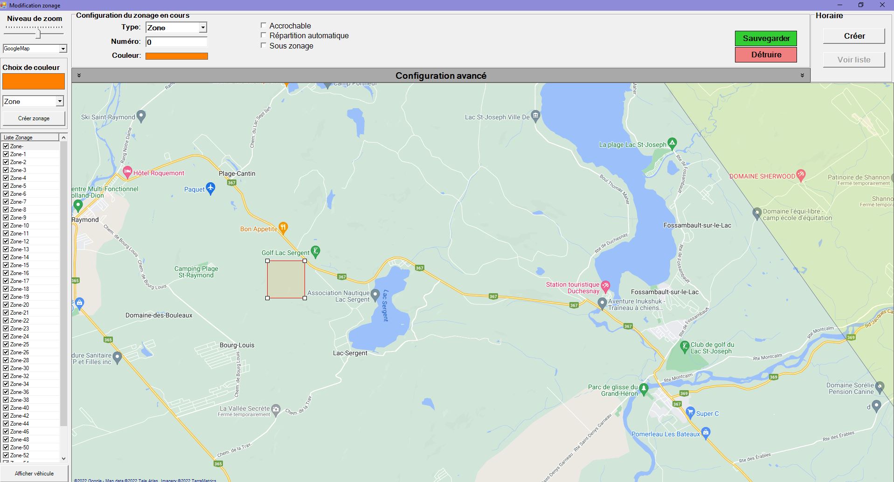Click the Liste Zonage column header
The height and width of the screenshot is (482, 894).
pyautogui.click(x=30, y=137)
